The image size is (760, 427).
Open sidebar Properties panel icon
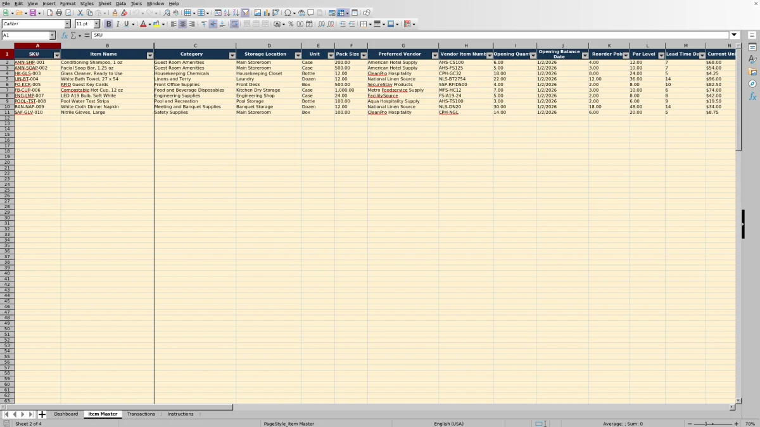tap(752, 47)
